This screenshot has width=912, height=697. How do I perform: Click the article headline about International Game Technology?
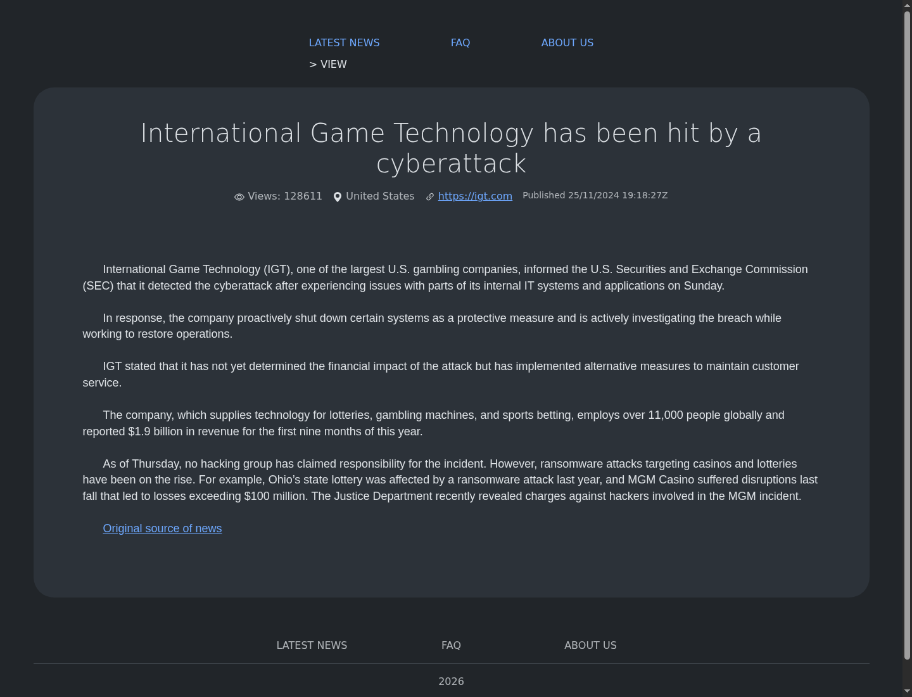coord(451,148)
